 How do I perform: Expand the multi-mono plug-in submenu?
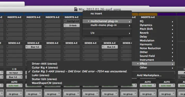click(129, 25)
